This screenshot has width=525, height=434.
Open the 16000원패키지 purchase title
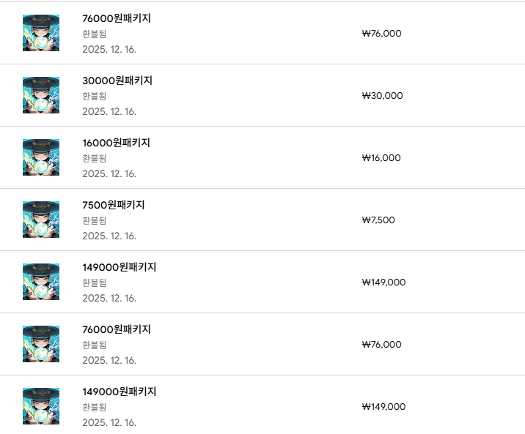click(x=116, y=143)
